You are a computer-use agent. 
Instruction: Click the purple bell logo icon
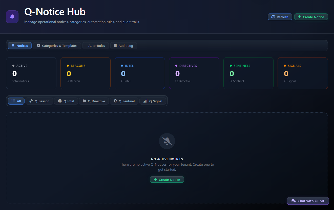(12, 17)
